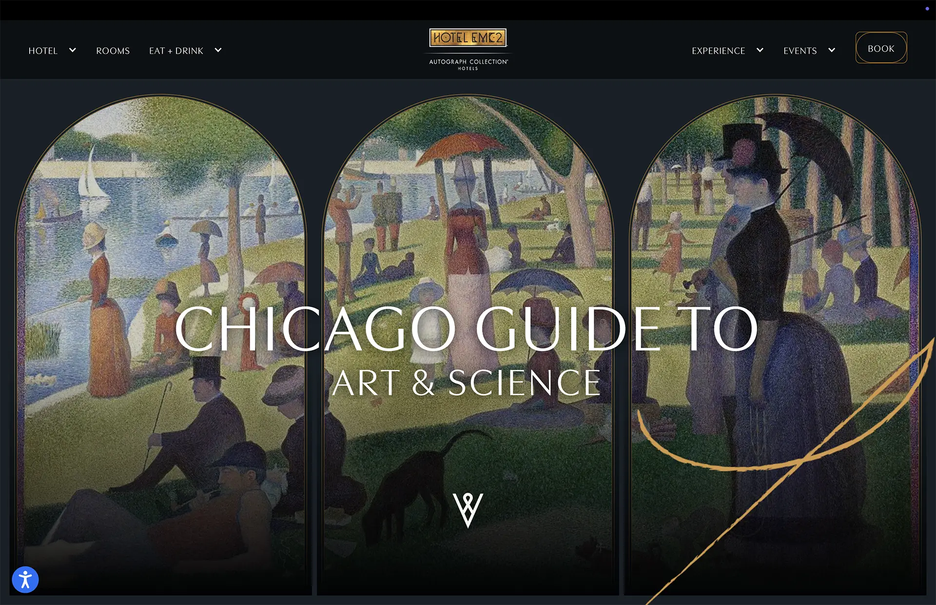Open the Rooms page
The image size is (936, 605).
(113, 51)
